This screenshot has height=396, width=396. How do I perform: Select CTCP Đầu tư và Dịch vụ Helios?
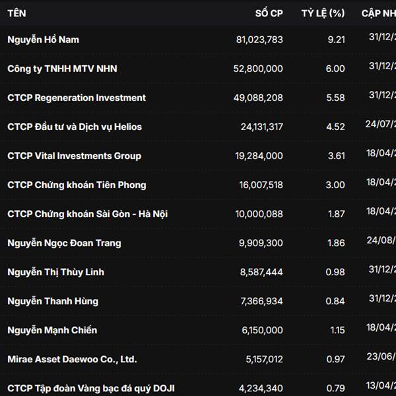pyautogui.click(x=75, y=127)
